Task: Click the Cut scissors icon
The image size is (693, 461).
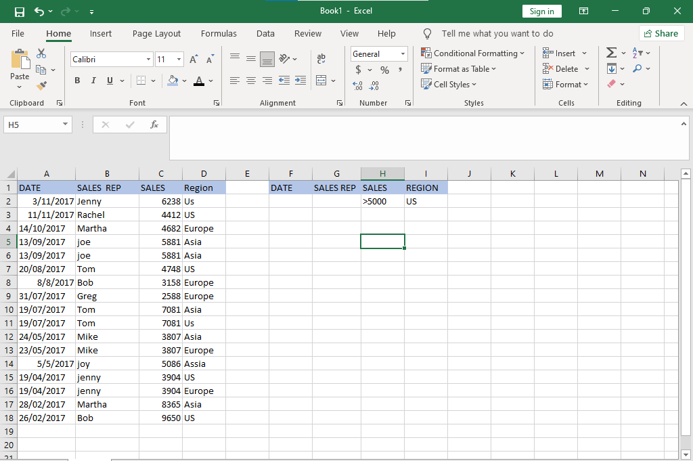Action: 41,53
